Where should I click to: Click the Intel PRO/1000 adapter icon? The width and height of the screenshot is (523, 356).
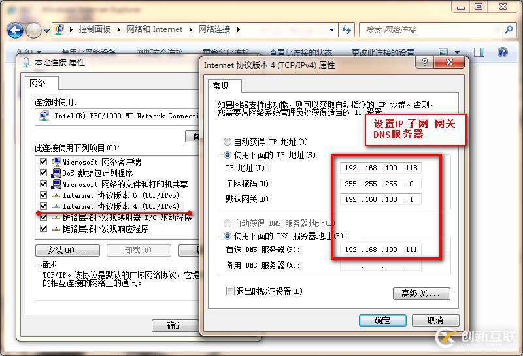(x=44, y=116)
